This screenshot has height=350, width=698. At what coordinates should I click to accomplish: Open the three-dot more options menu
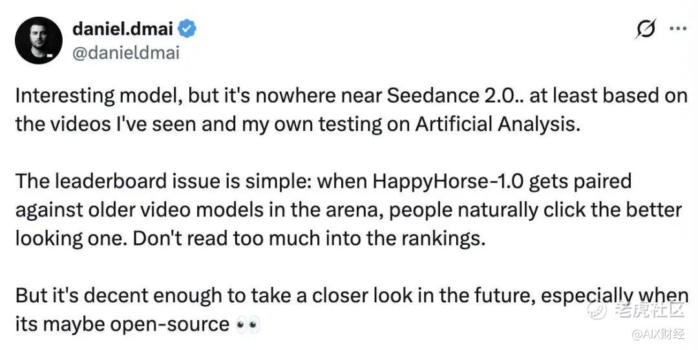click(x=677, y=29)
